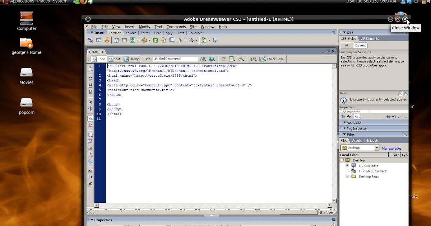Toggle Highlight Invalid Code icon
This screenshot has width=431, height=226.
click(x=91, y=125)
